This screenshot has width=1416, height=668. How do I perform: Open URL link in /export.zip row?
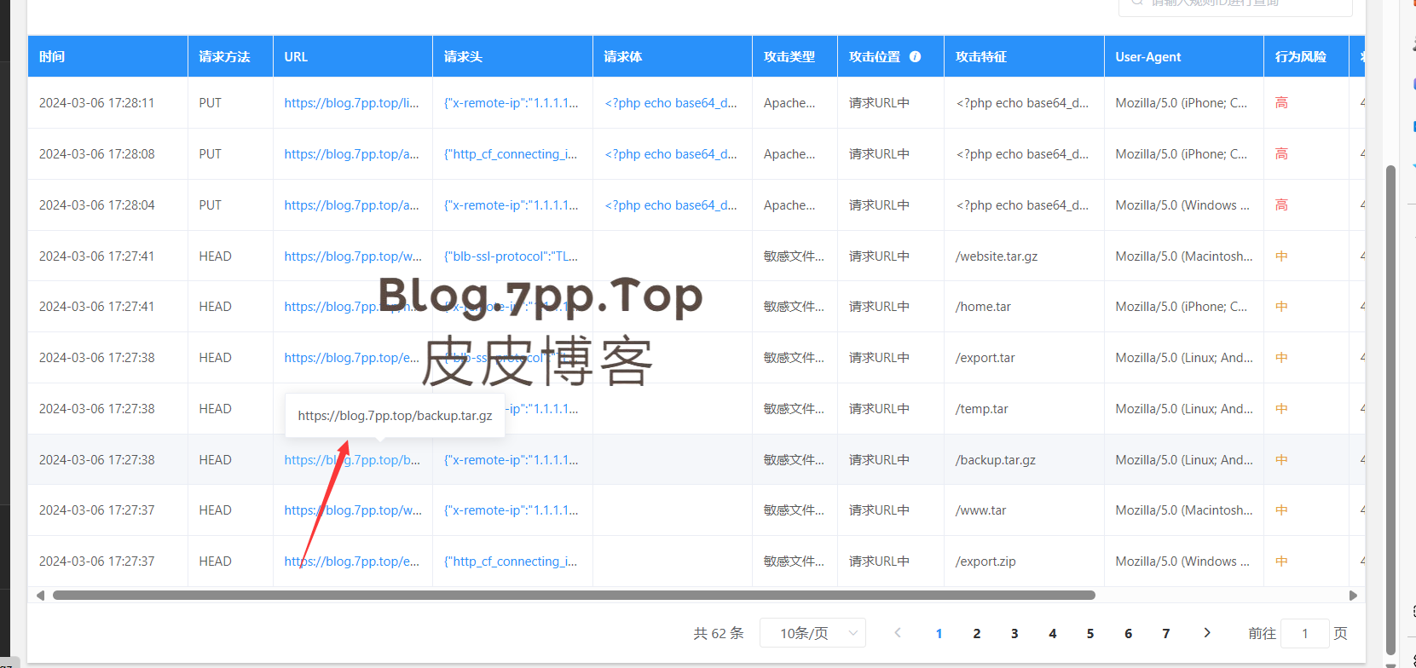(x=351, y=561)
